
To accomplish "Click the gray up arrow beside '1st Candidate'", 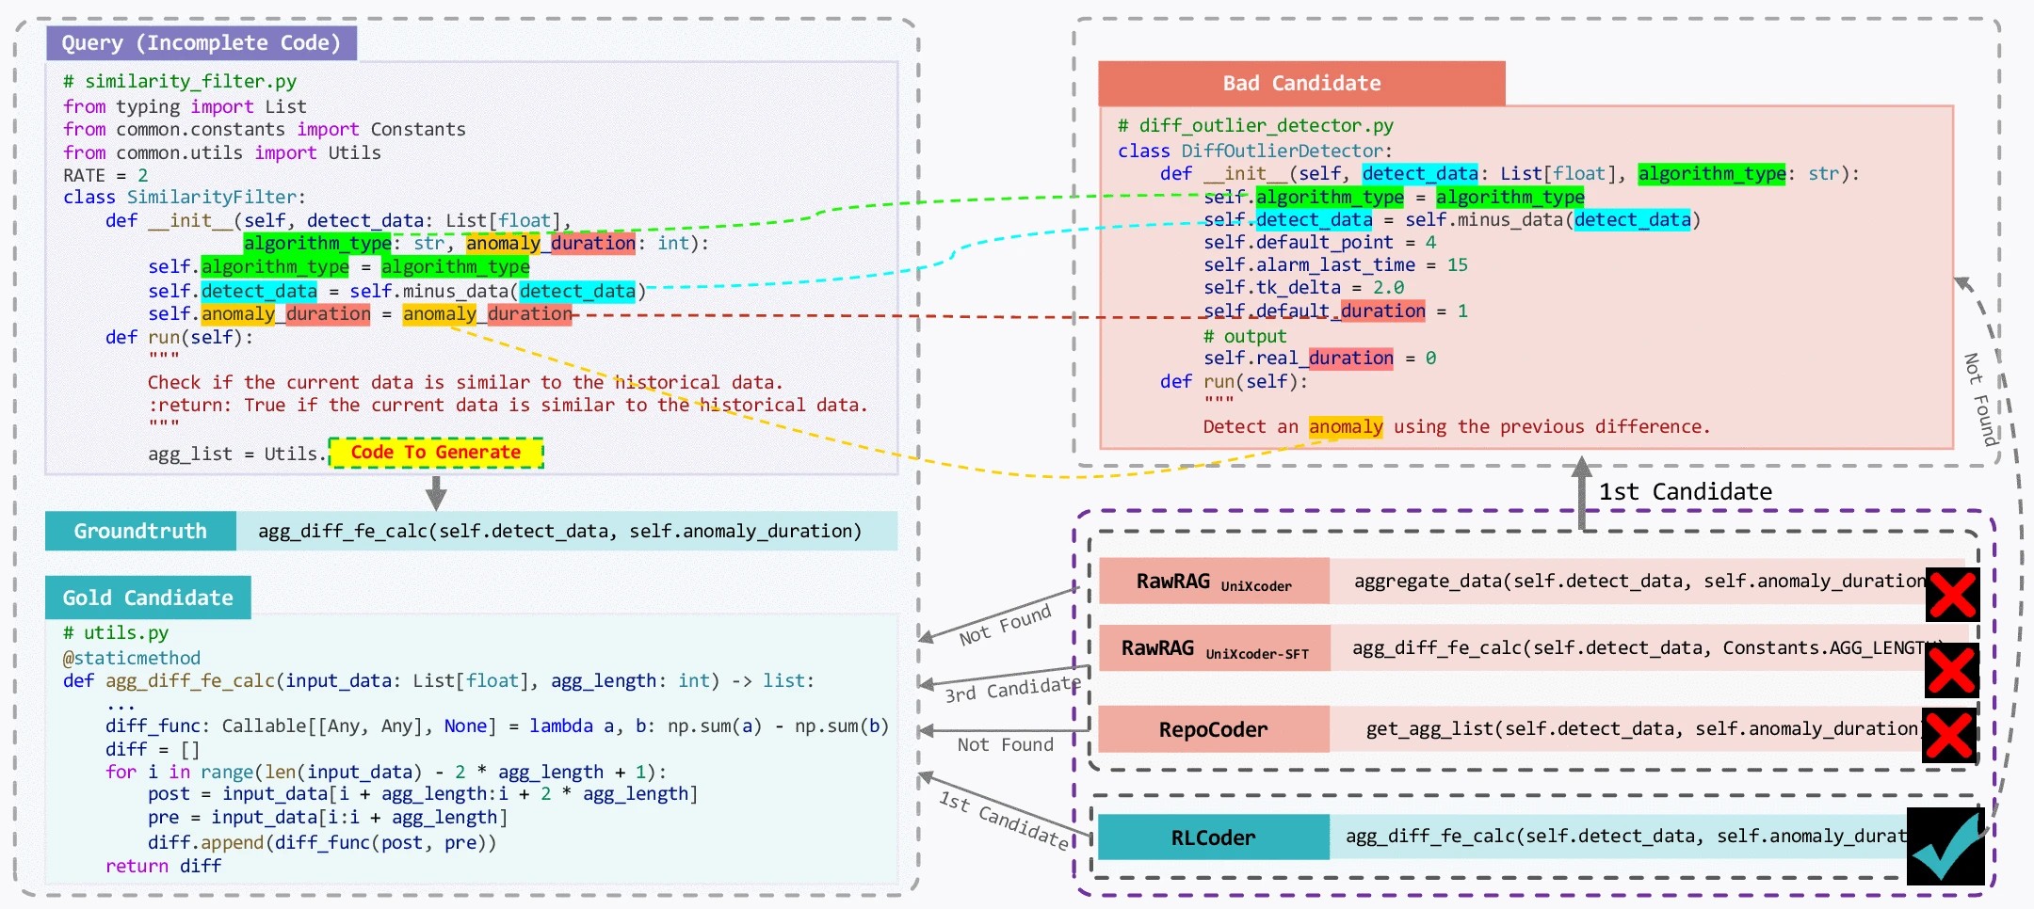I will (x=1582, y=492).
